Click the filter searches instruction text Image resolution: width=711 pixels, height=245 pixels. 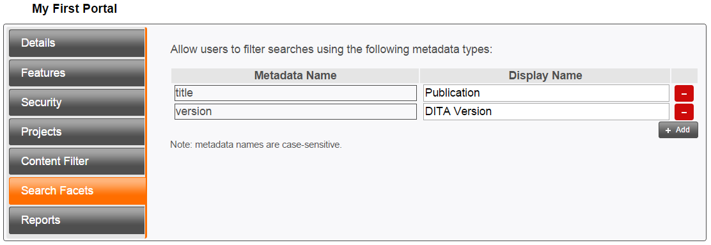(331, 49)
